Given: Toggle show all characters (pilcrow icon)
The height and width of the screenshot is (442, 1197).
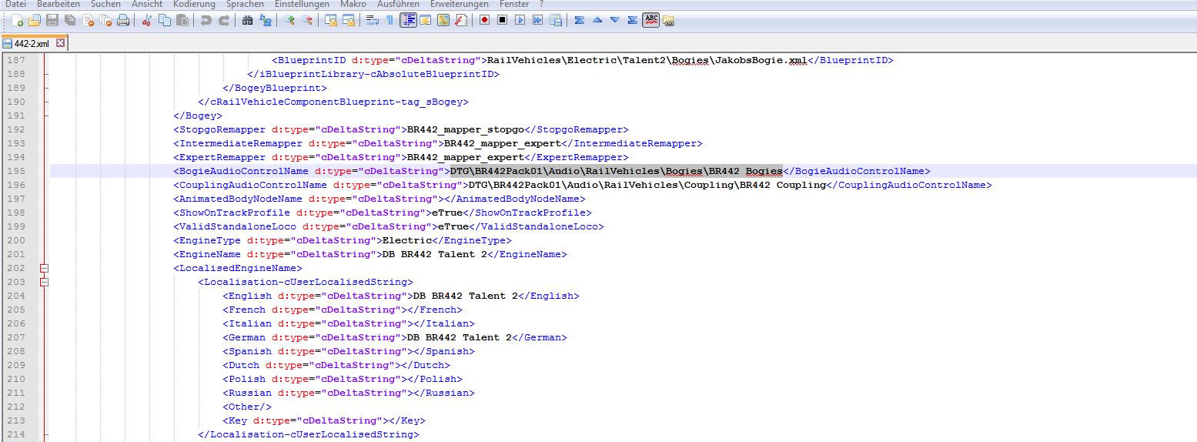Looking at the screenshot, I should click(390, 20).
